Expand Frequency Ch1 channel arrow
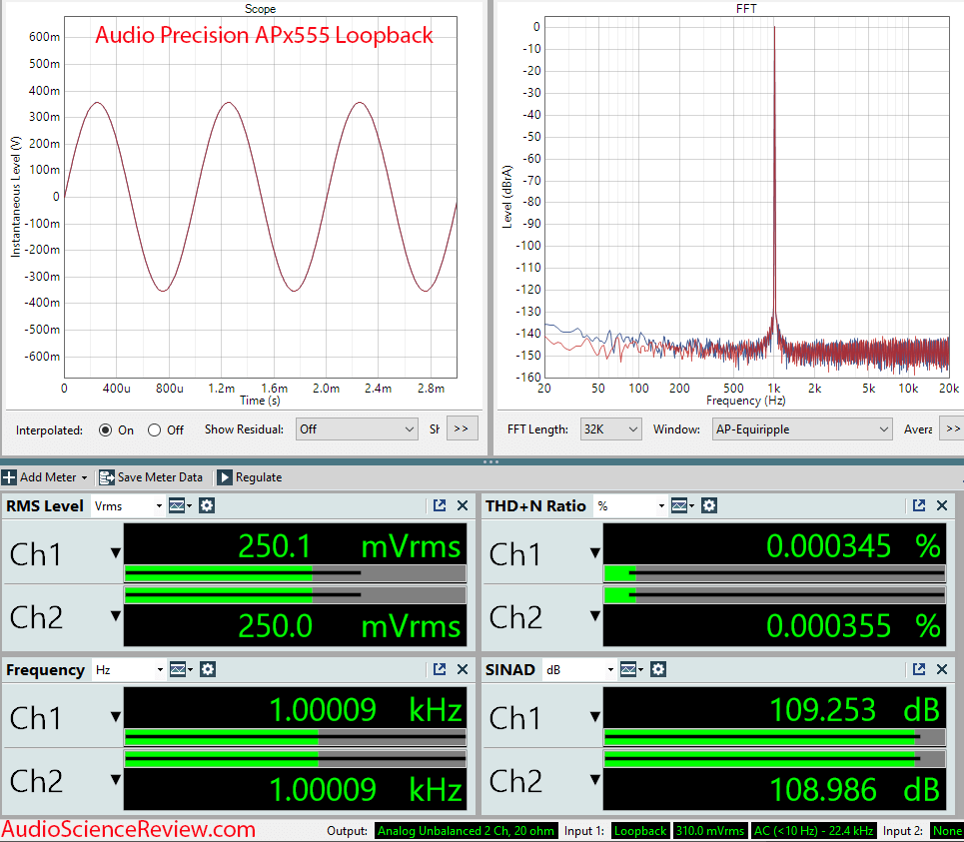 click(x=116, y=716)
